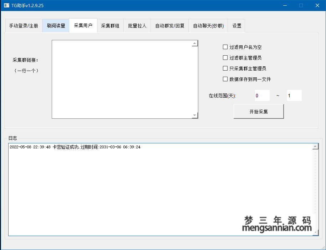Viewport: 326px width, 250px height.
Task: Go to the 批量拉人 tab
Action: (x=137, y=26)
